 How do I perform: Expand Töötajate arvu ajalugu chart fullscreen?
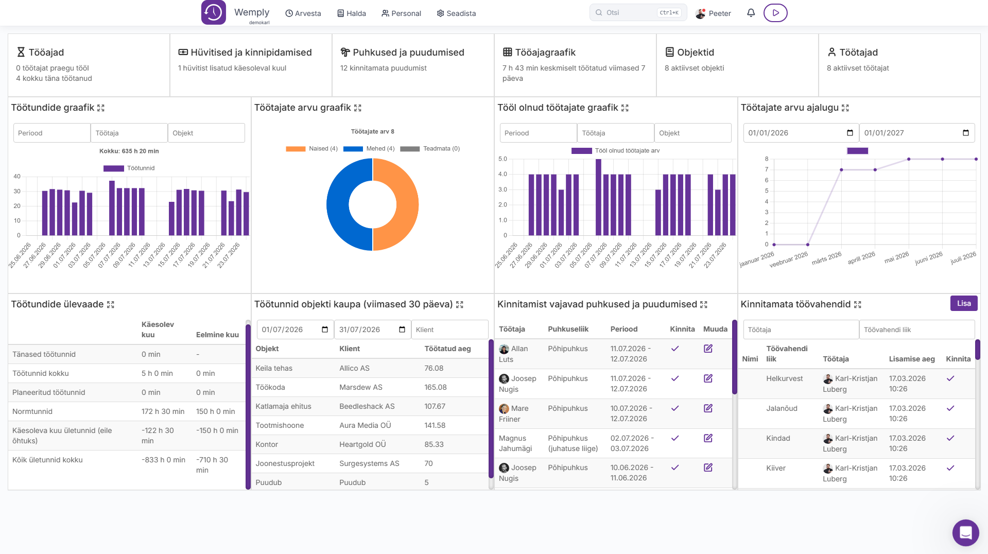click(x=845, y=108)
